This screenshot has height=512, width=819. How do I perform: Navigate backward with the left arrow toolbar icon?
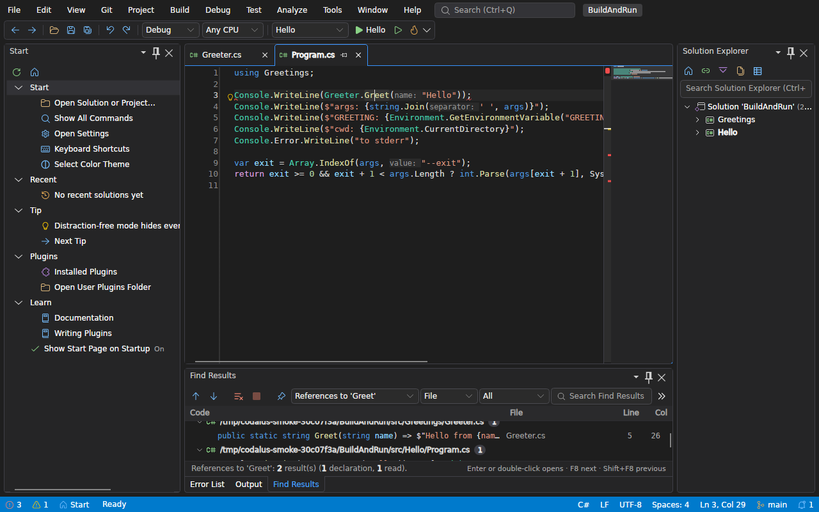pyautogui.click(x=15, y=30)
